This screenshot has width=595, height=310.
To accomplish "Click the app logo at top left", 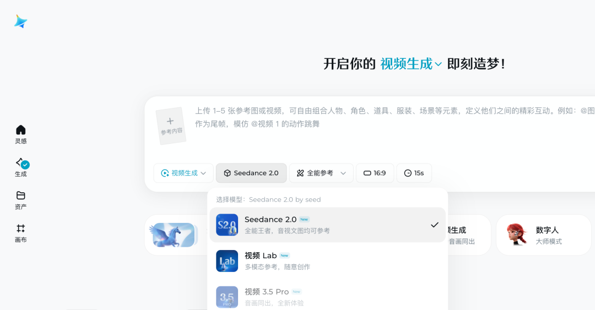I will (20, 21).
